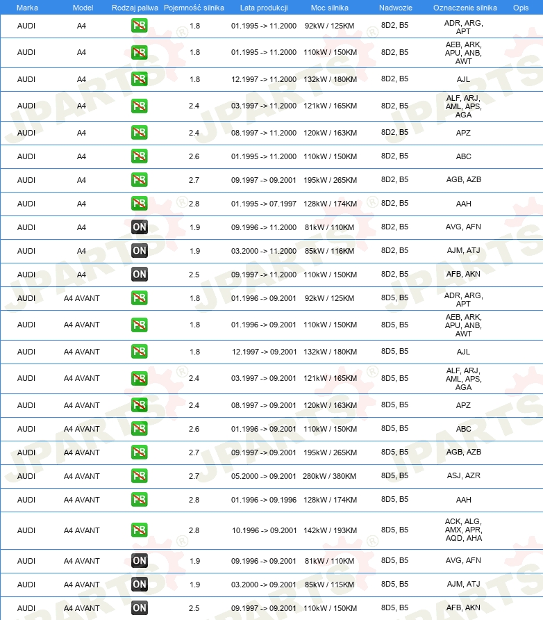The height and width of the screenshot is (620, 543).
Task: Click date range 01.1996 -> 09.1996
Action: 264,500
